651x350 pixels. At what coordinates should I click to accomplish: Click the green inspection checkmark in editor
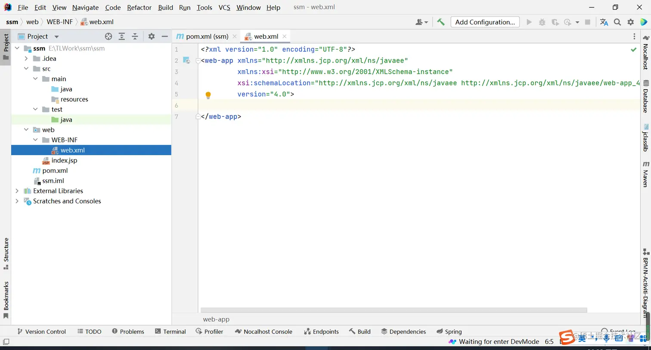pos(633,50)
